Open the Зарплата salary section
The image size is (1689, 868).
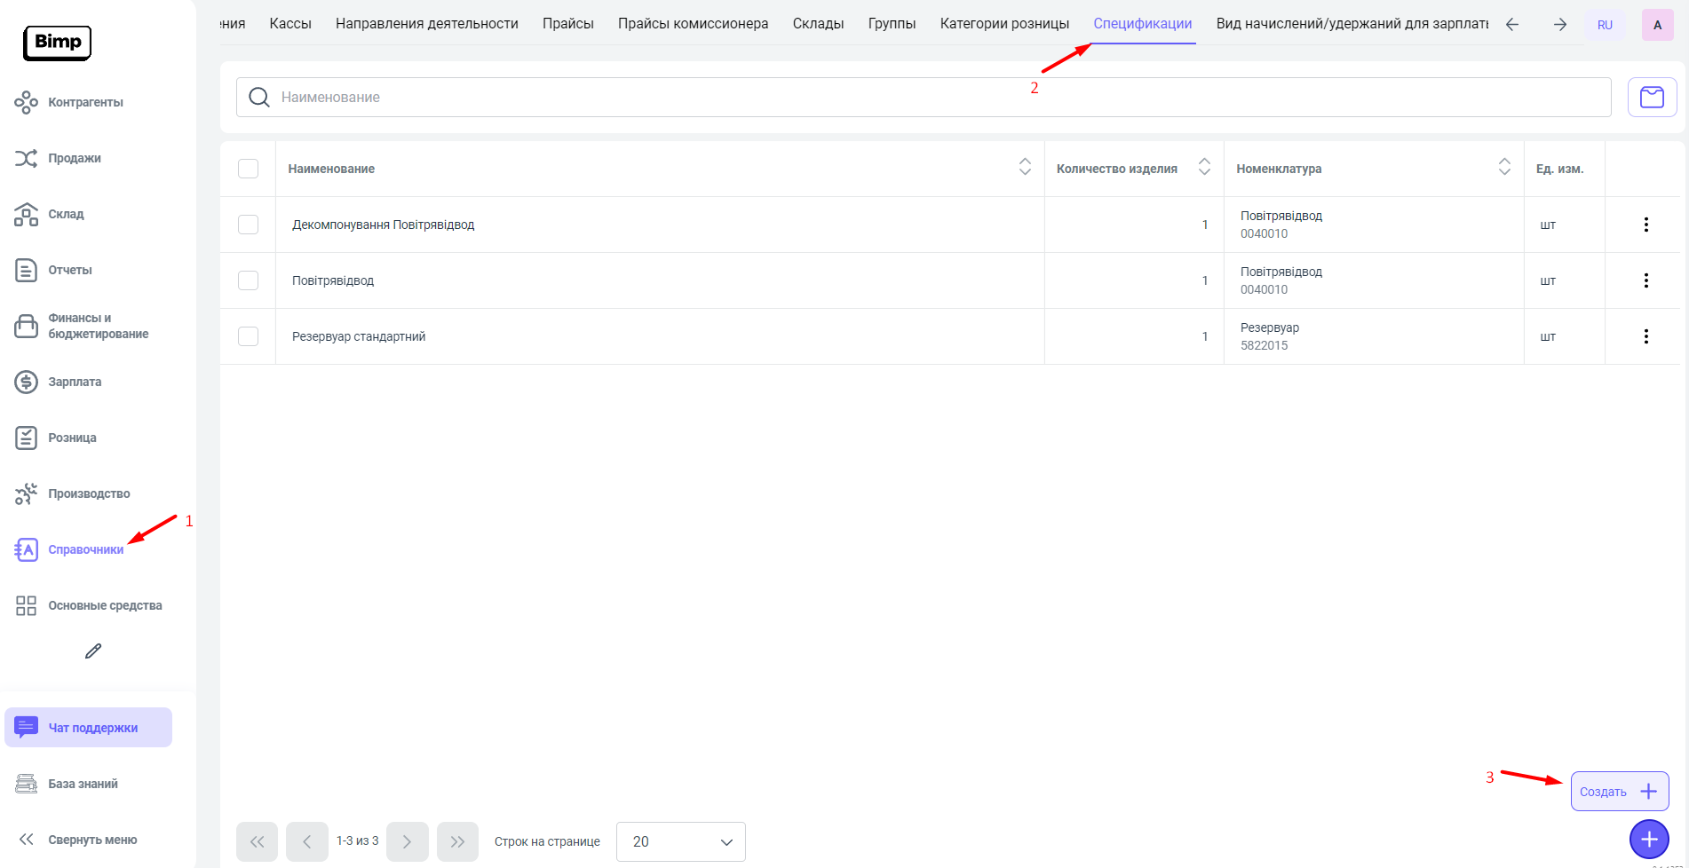[x=75, y=383]
